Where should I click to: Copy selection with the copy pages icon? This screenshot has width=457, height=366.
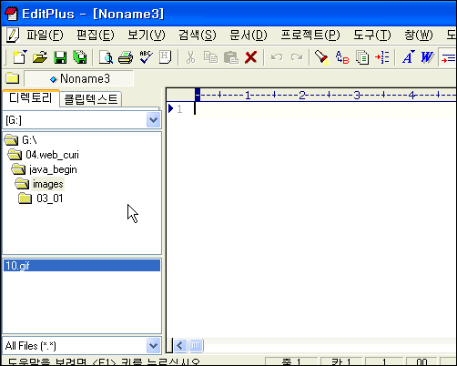point(210,57)
